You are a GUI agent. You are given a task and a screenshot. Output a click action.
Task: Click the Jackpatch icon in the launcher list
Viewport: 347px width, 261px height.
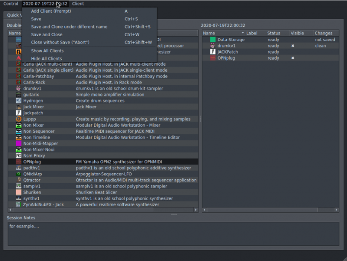[x=19, y=113]
